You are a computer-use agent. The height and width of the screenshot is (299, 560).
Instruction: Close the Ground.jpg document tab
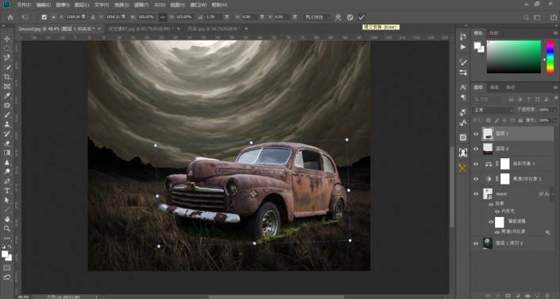pos(99,29)
